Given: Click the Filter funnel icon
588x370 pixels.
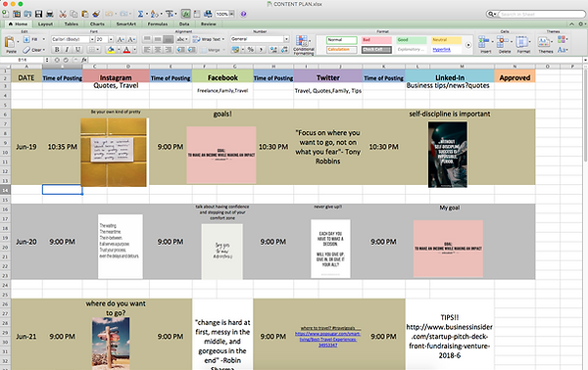Looking at the screenshot, I should coord(170,14).
